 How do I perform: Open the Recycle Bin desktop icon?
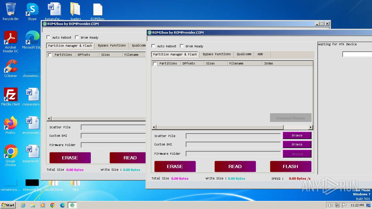[10, 12]
